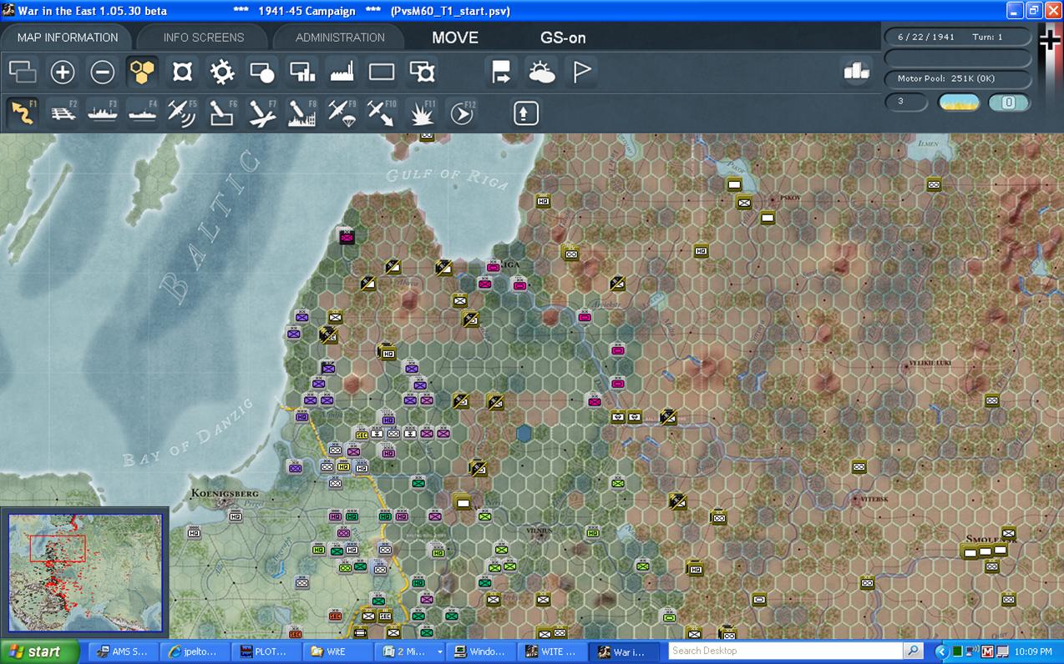Screen dimensions: 1064x664
Task: Click the dropdown arrow on 2 Mi taskbar group
Action: click(440, 651)
